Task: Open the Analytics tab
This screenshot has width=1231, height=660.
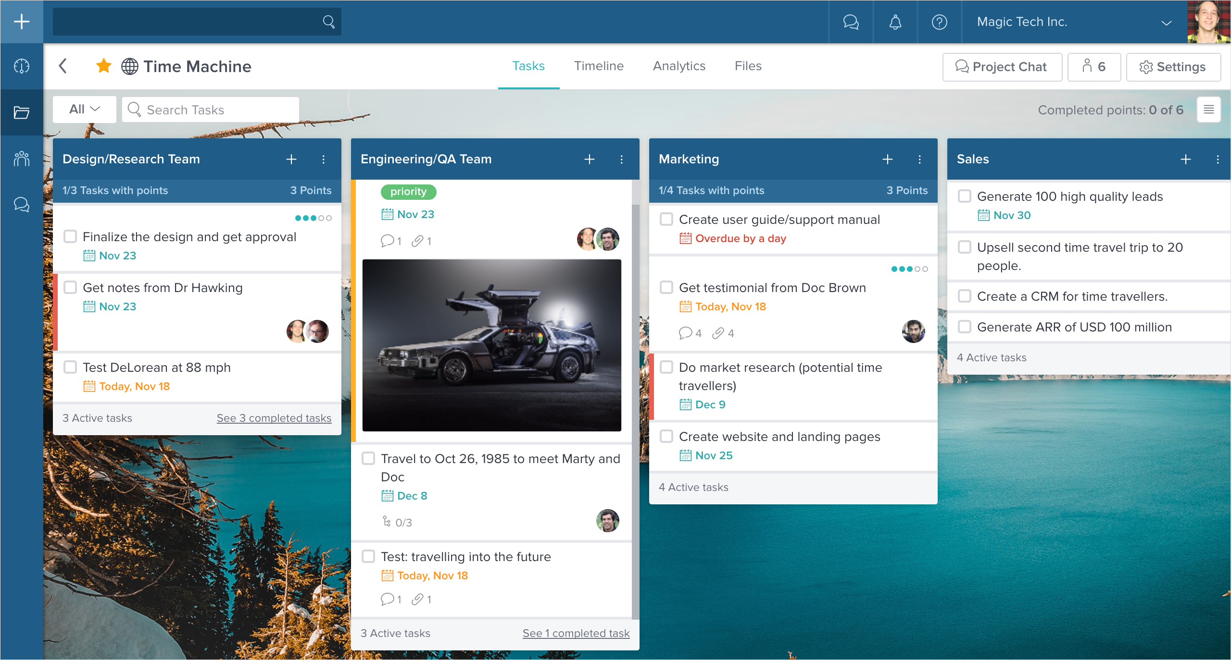Action: [x=679, y=66]
